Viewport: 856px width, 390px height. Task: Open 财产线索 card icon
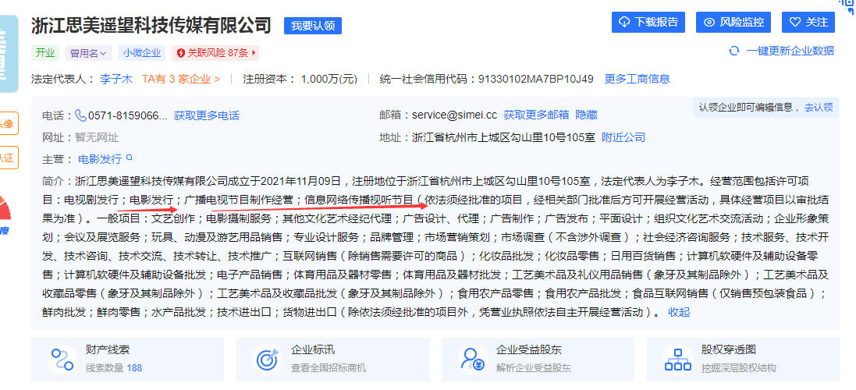pos(62,359)
